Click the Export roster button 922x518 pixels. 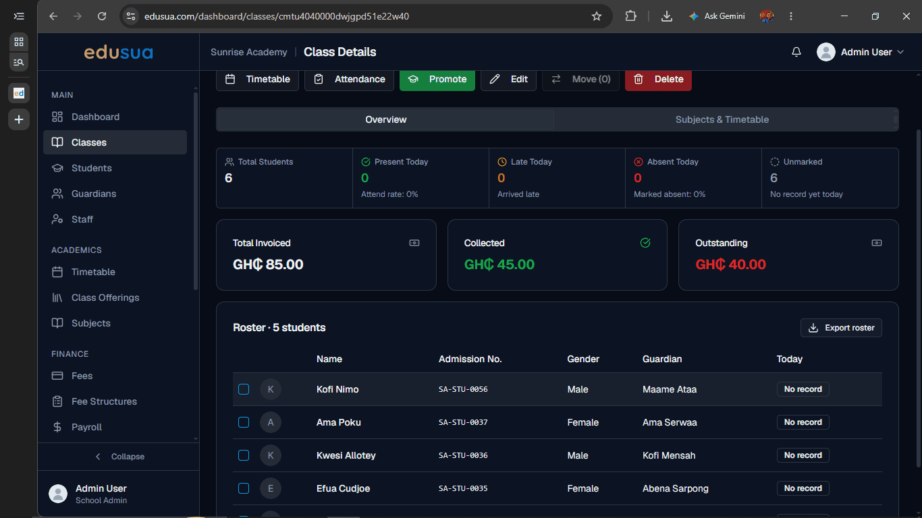[841, 328]
